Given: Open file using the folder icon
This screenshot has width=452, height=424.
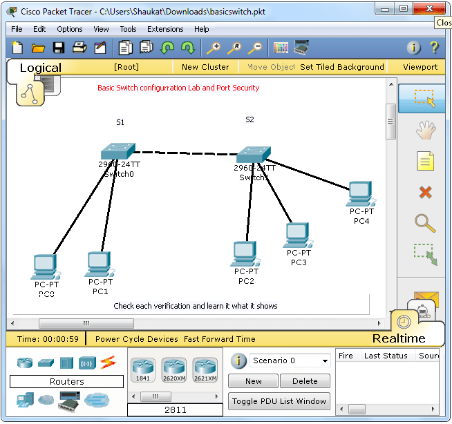Looking at the screenshot, I should point(38,48).
